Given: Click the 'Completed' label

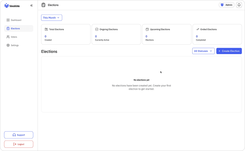Looking at the screenshot, I should 201,40.
